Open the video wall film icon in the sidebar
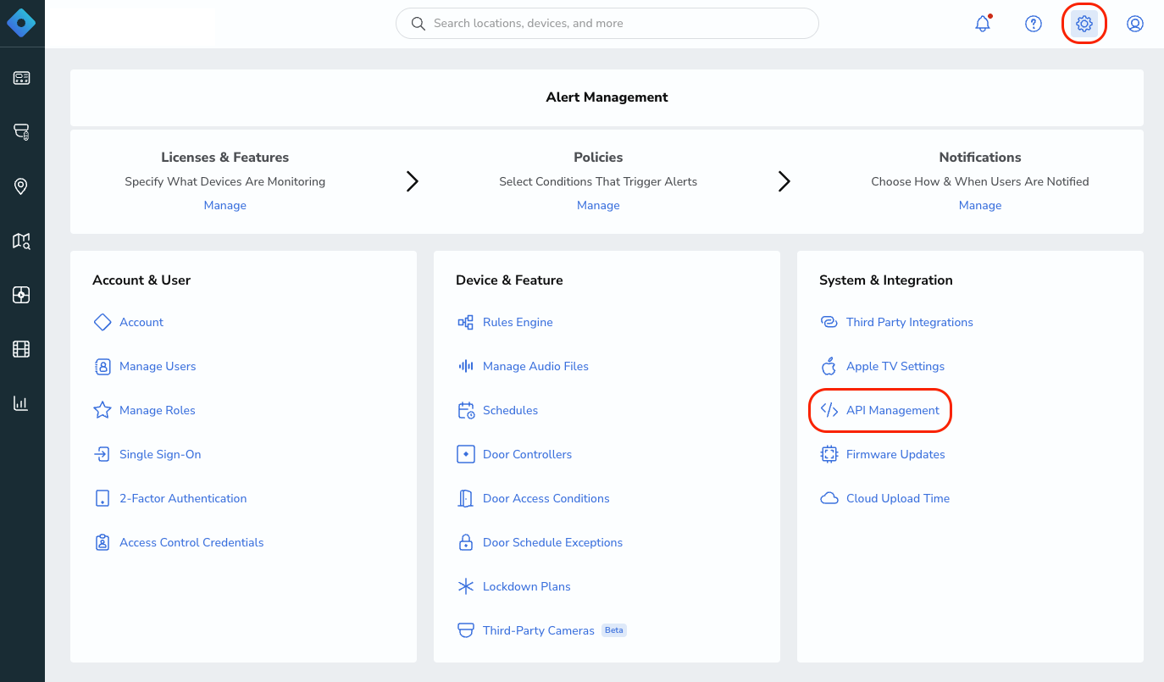This screenshot has height=682, width=1164. click(x=21, y=348)
